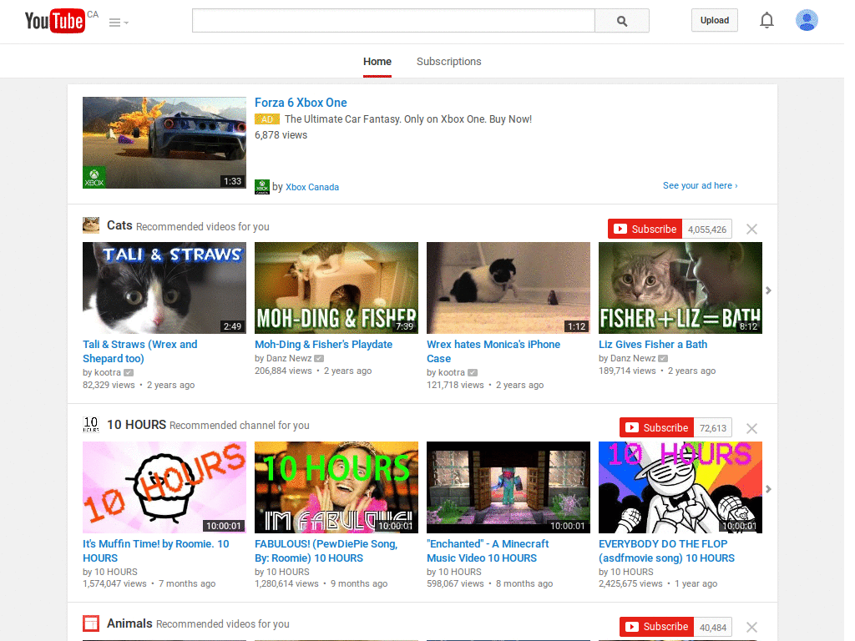The width and height of the screenshot is (855, 641).
Task: Show more 10 HOURS videos with right arrow
Action: point(768,489)
